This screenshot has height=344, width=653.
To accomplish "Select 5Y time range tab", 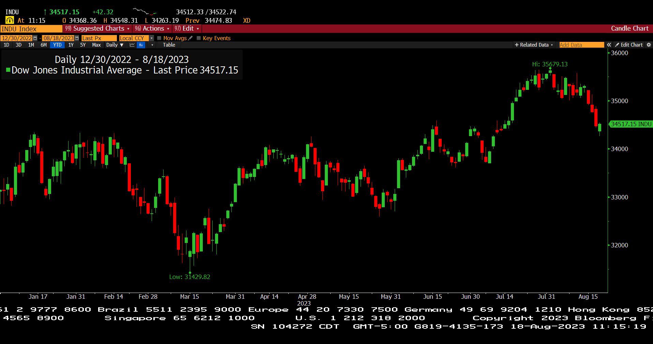I will 83,45.
